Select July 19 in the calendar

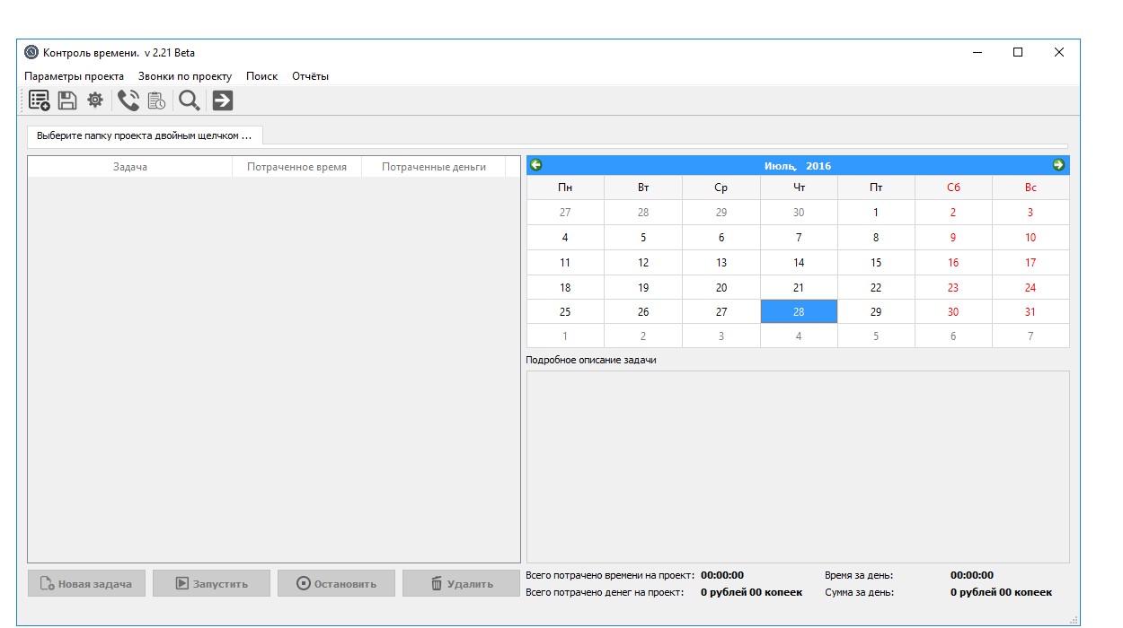[x=643, y=288]
